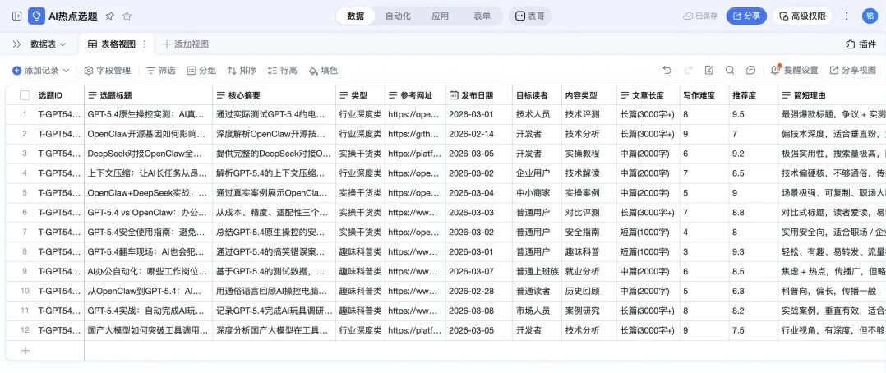The width and height of the screenshot is (886, 373).
Task: Star the AI热点选题 document
Action: 127,16
